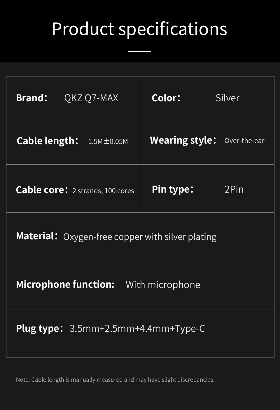Screen dimensions: 280x410
Task: Select the "Silver" color value
Action: pyautogui.click(x=228, y=98)
